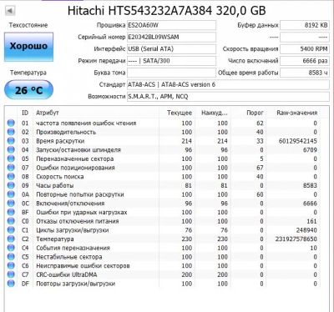Viewport: 334px width, 312px height.
Task: Select Температура attribute name in table
Action: tap(55, 239)
